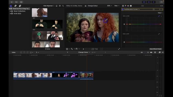This screenshot has height=97, width=173.
Task: Open the Effects browser icon
Action: pos(159,53)
